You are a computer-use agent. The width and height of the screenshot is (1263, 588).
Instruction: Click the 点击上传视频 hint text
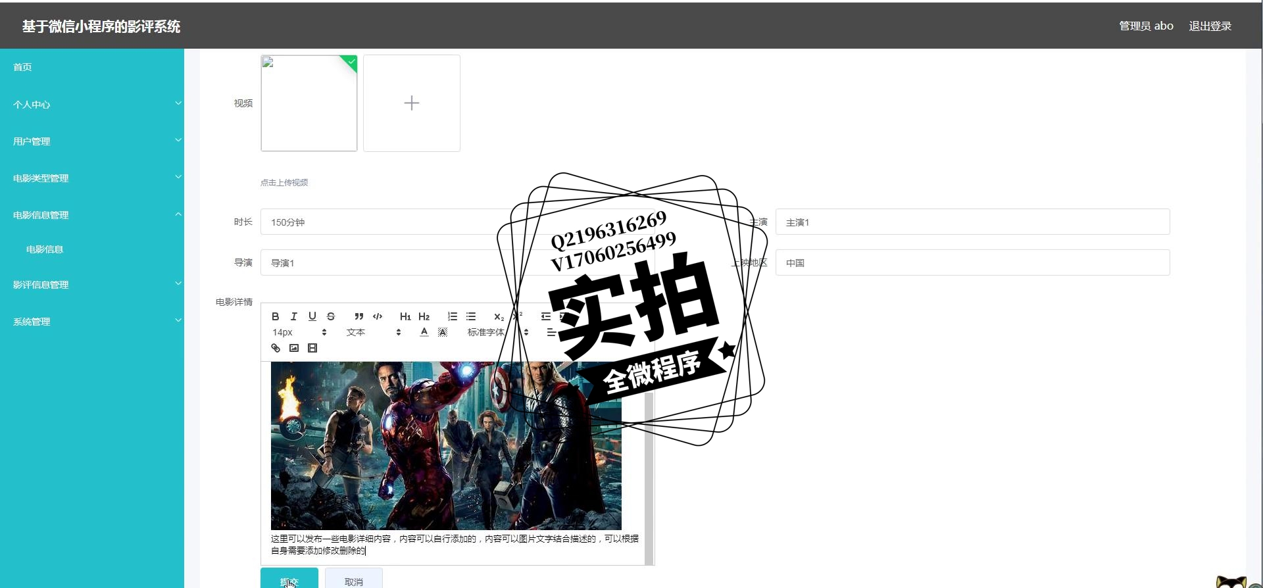284,182
